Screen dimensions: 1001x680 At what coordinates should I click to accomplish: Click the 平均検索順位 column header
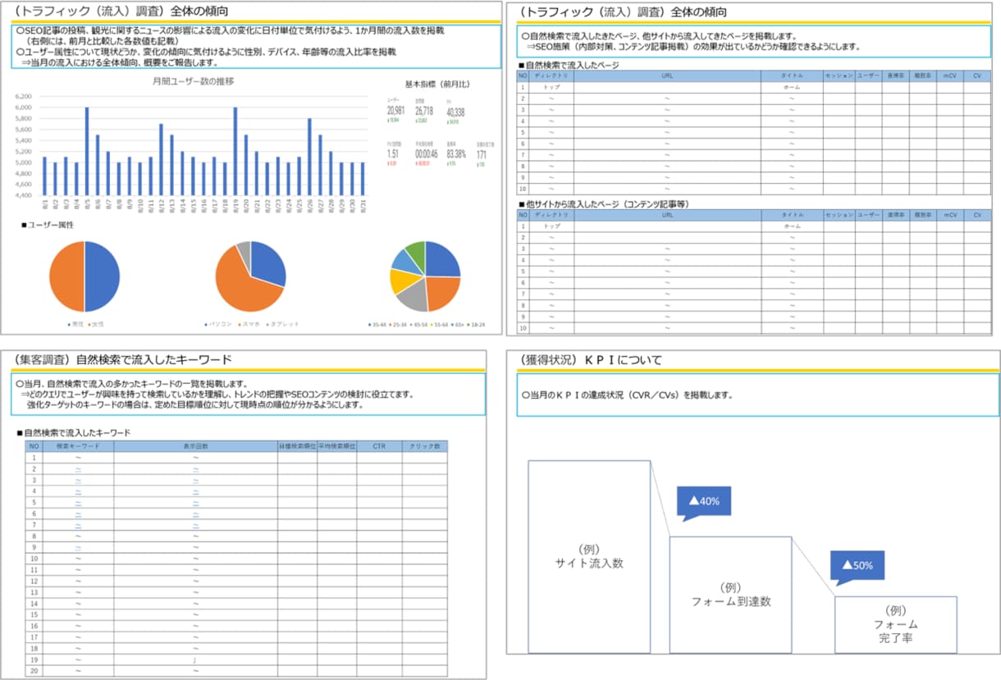tap(336, 446)
